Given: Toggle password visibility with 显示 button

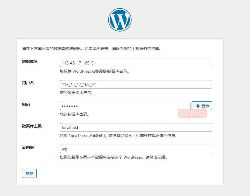Looking at the screenshot, I should 202,106.
